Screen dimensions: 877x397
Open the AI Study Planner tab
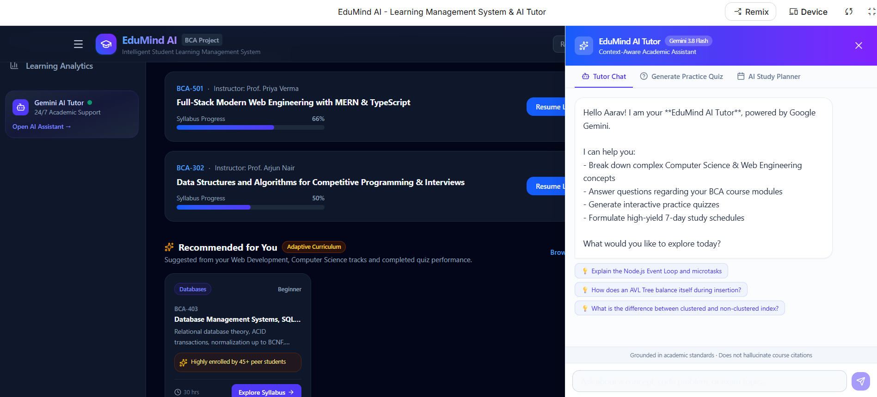coord(769,77)
